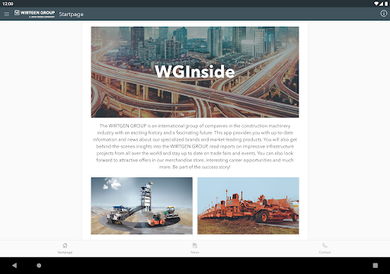Click the 12:00 clock in status bar

click(8, 4)
